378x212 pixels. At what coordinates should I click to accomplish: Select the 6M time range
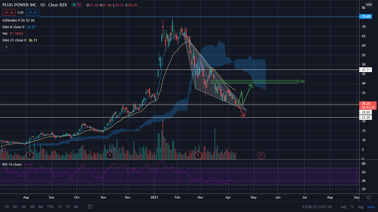(x=41, y=207)
